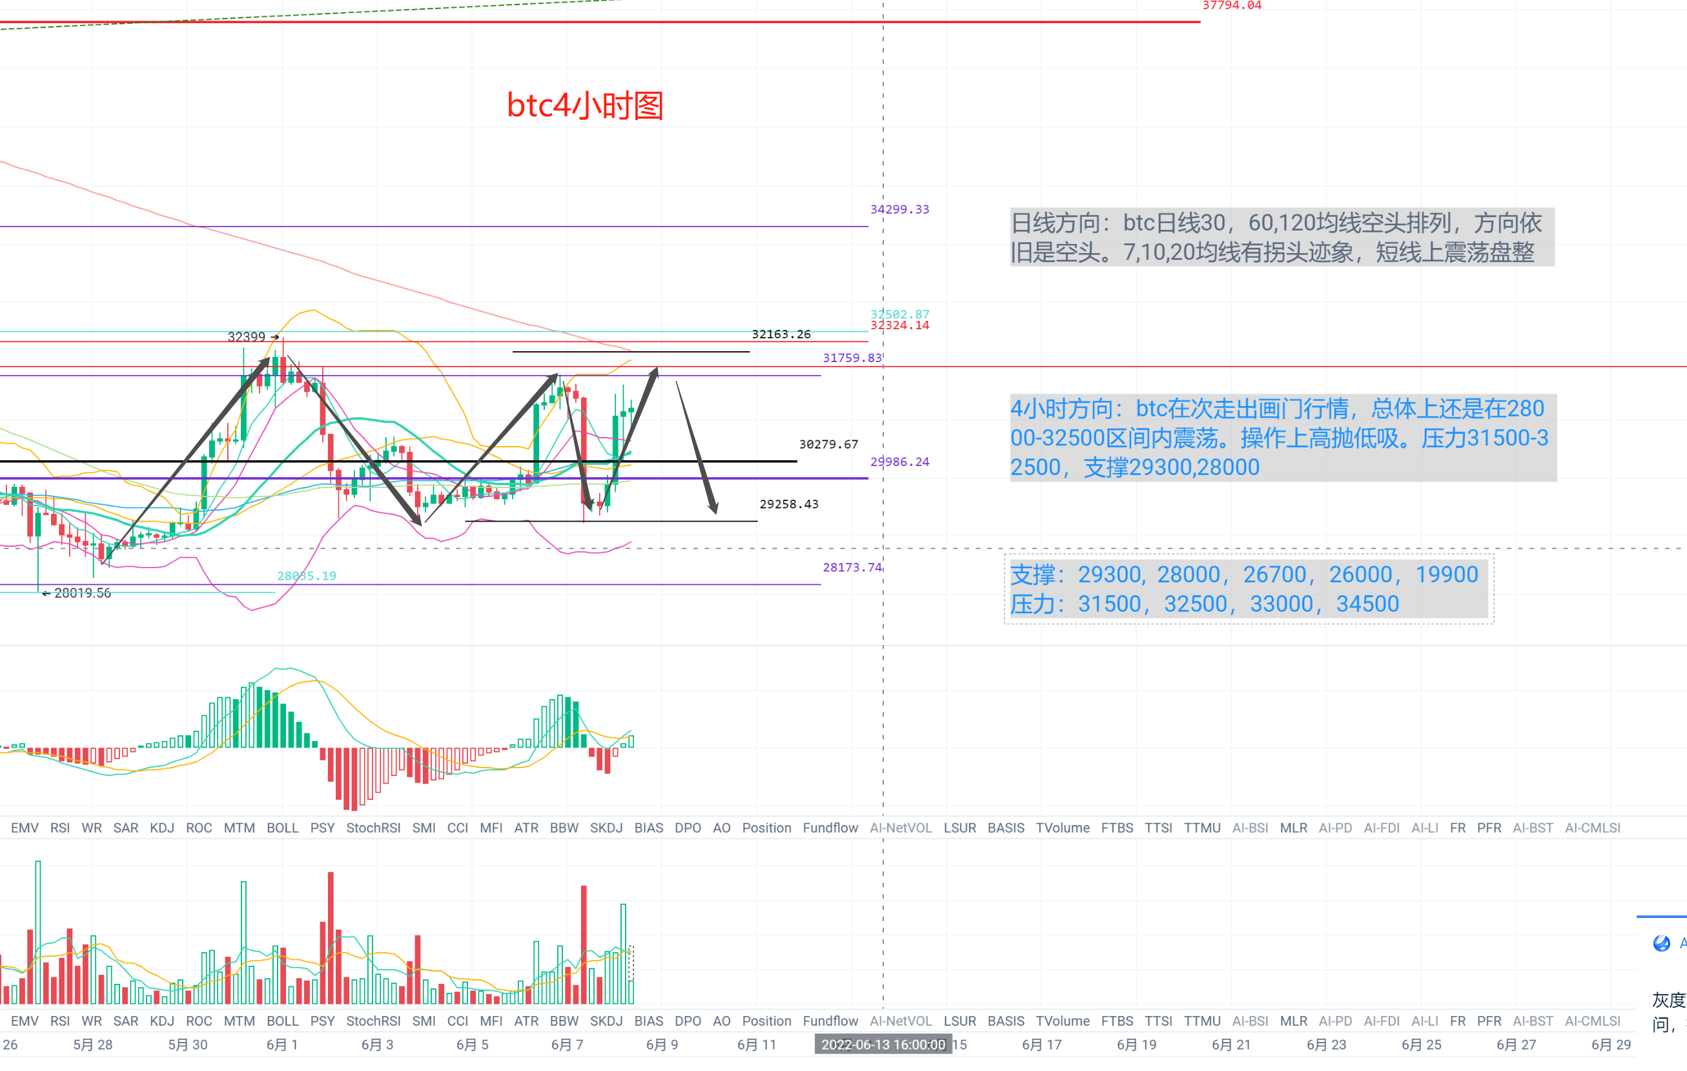
Task: Click the blue globe icon at right edge
Action: coord(1661,943)
